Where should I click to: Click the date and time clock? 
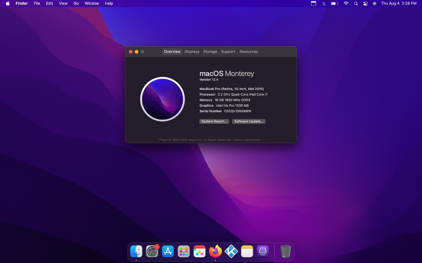click(x=399, y=3)
